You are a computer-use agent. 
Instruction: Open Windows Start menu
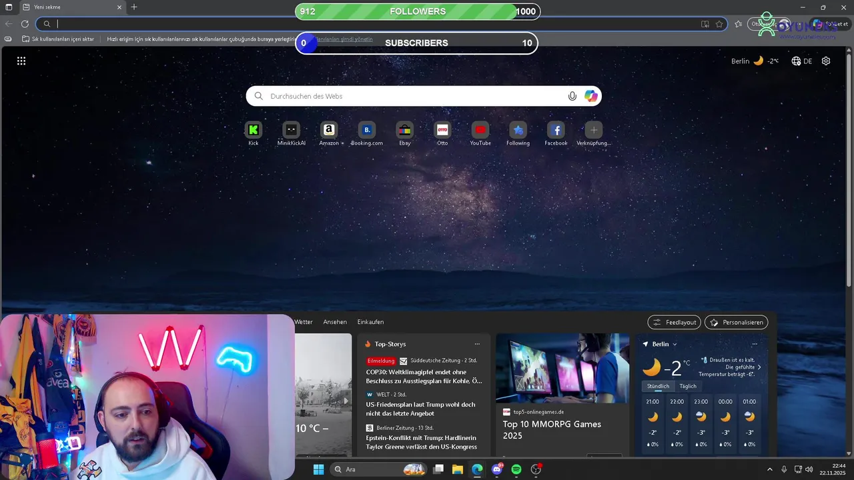[x=318, y=469]
